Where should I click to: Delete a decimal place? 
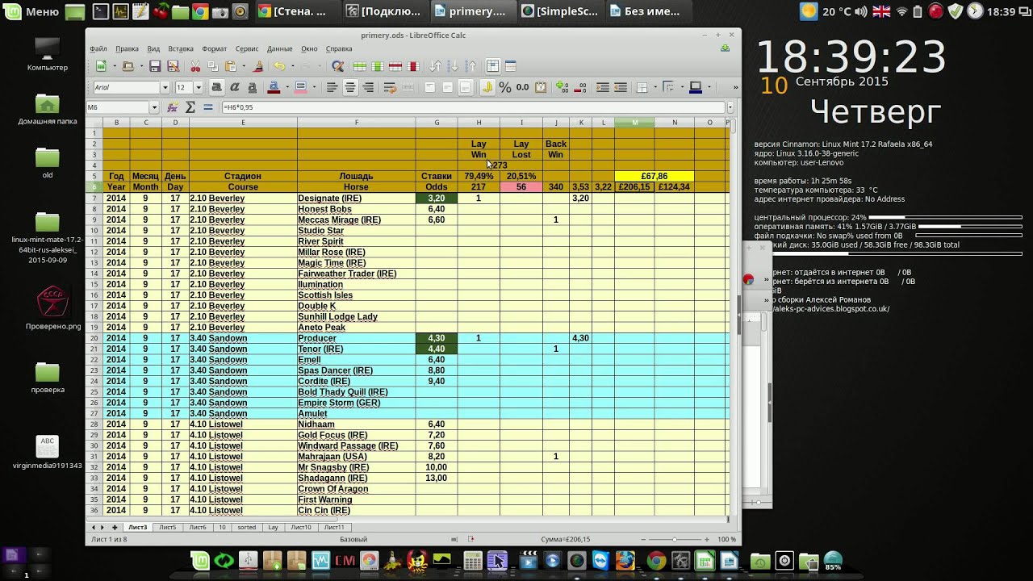click(x=580, y=87)
